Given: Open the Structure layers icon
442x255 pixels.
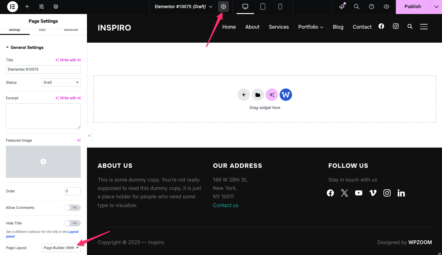Looking at the screenshot, I should (56, 7).
